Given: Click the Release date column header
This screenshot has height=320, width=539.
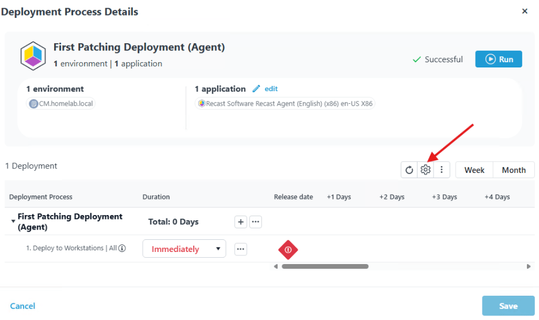Looking at the screenshot, I should coord(293,197).
